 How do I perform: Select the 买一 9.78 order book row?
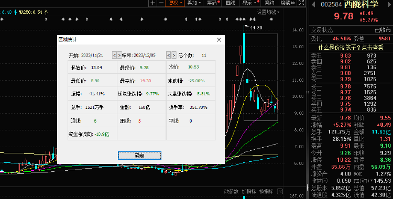(351, 86)
